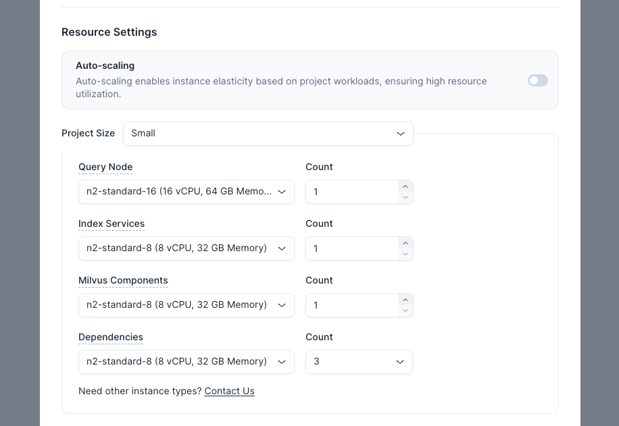Click the Milvus Components underlined label

123,280
